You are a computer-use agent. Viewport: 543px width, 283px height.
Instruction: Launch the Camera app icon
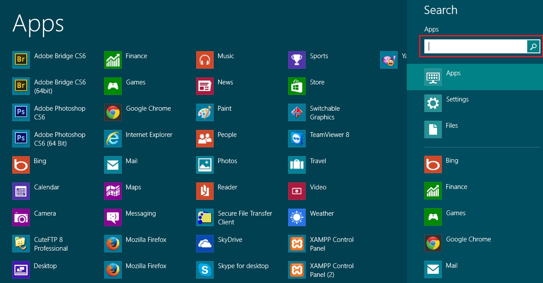tap(21, 217)
